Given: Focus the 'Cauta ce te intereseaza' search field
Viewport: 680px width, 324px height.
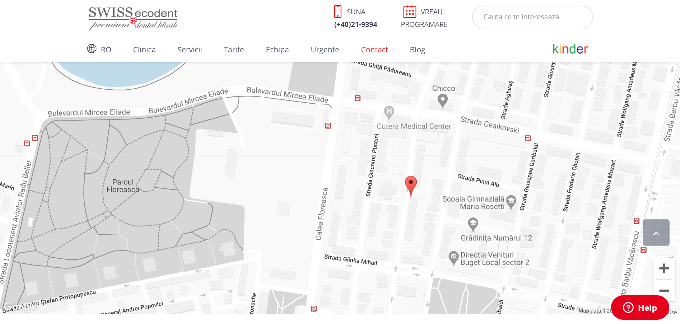Looking at the screenshot, I should (532, 17).
